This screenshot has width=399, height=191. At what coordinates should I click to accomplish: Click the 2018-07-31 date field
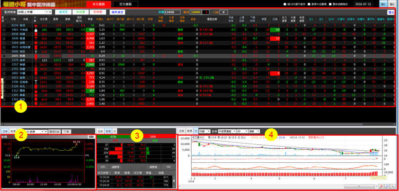coord(363,4)
